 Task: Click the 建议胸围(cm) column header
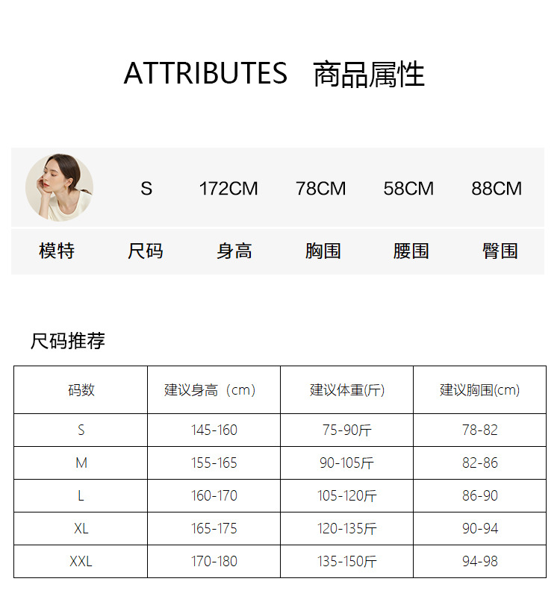(x=479, y=390)
